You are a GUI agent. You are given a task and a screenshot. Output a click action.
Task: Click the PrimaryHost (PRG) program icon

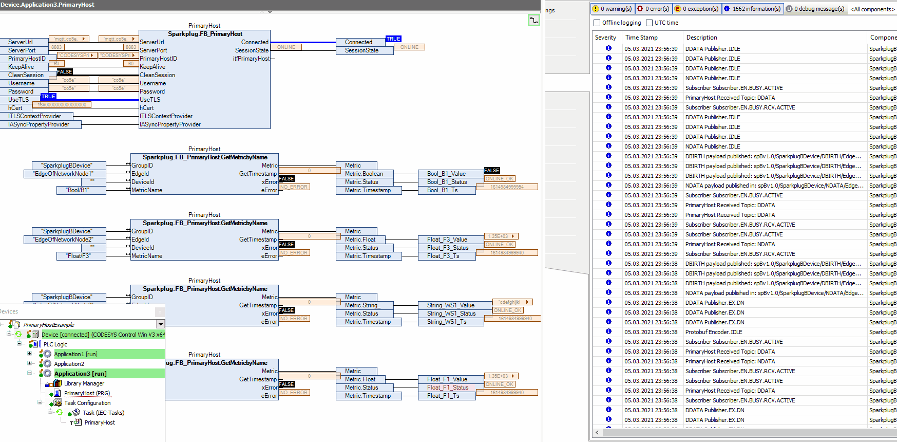point(58,393)
